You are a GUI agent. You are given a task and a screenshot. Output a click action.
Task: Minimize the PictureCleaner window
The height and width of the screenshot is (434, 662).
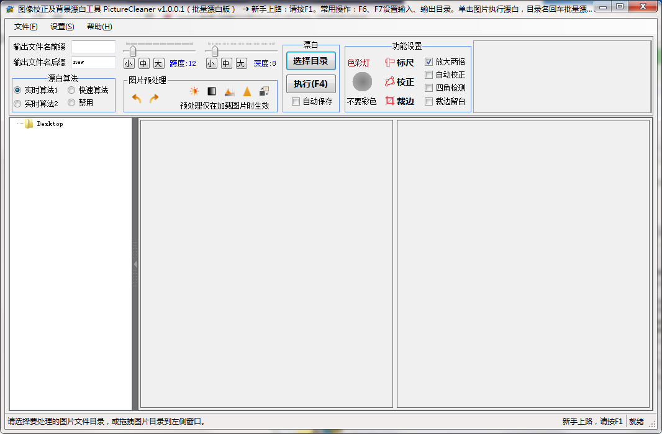coord(604,7)
